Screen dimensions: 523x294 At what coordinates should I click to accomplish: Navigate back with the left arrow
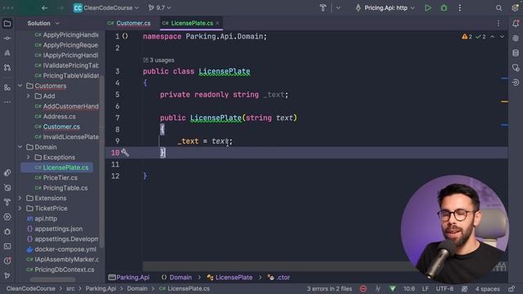click(45, 7)
